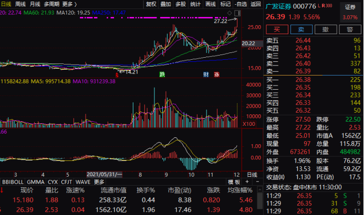The image size is (364, 215).
Task: Sort by the 现价 column header
Action: pos(27,190)
